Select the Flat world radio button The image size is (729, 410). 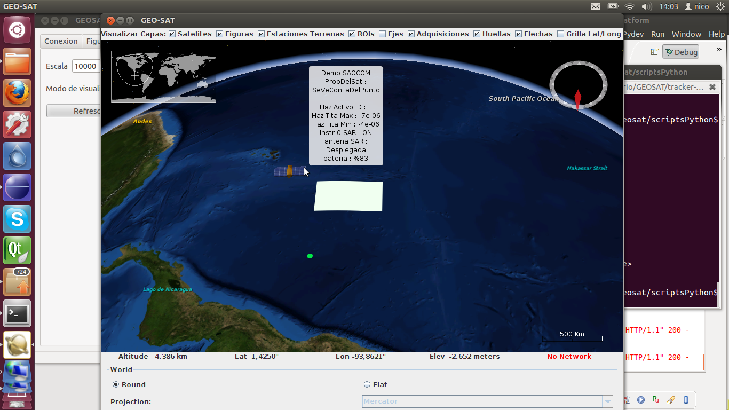[x=367, y=384]
